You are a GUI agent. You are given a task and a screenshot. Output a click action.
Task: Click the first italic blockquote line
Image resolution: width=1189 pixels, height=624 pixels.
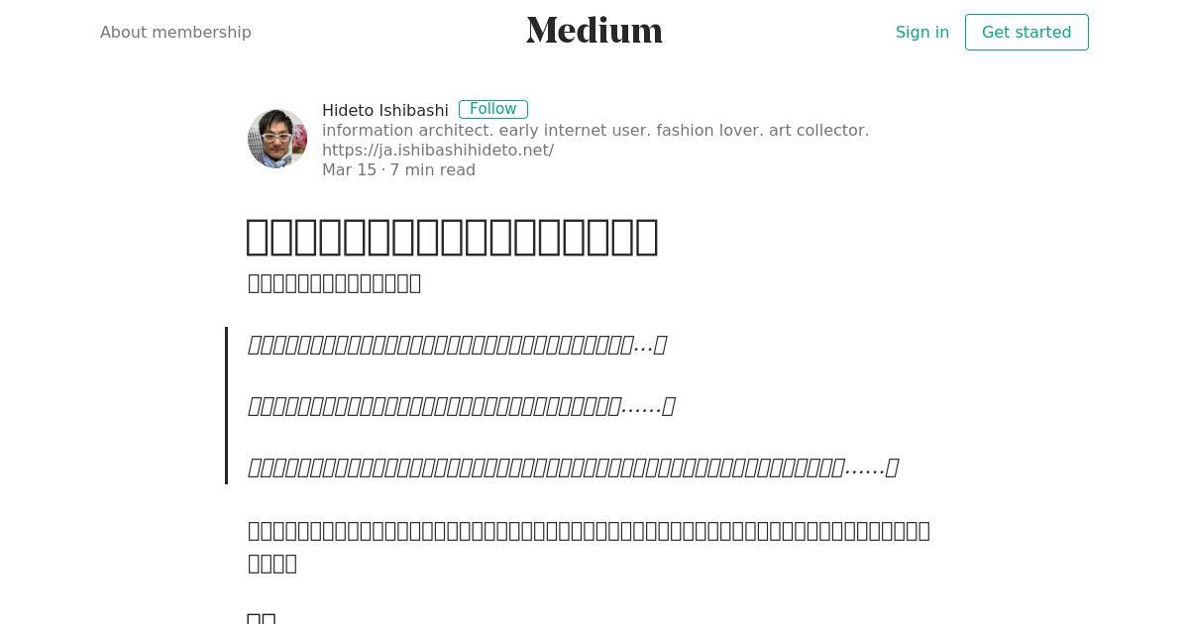457,345
